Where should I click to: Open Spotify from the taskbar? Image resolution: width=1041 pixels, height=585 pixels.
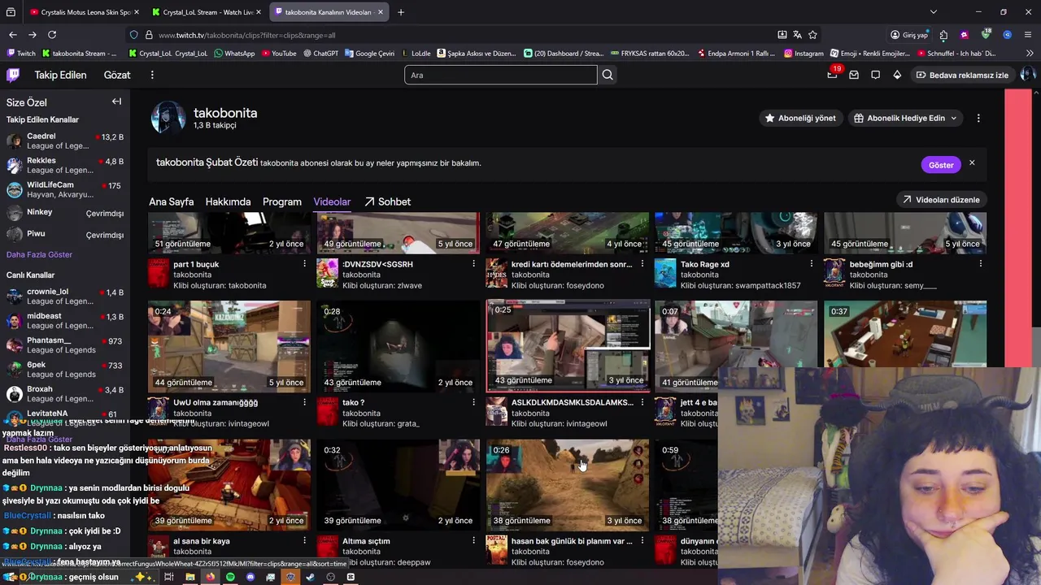pos(230,577)
